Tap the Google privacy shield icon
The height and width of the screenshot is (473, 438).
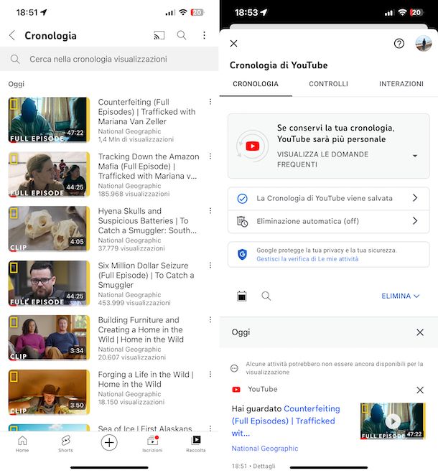[x=243, y=255]
